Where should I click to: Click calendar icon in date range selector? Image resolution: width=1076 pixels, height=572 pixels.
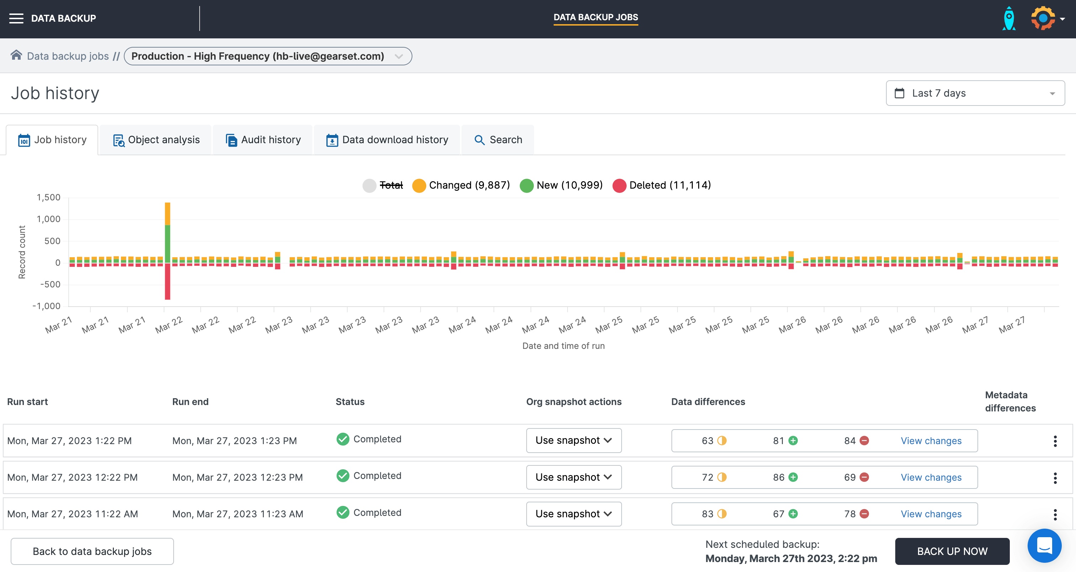(x=900, y=93)
